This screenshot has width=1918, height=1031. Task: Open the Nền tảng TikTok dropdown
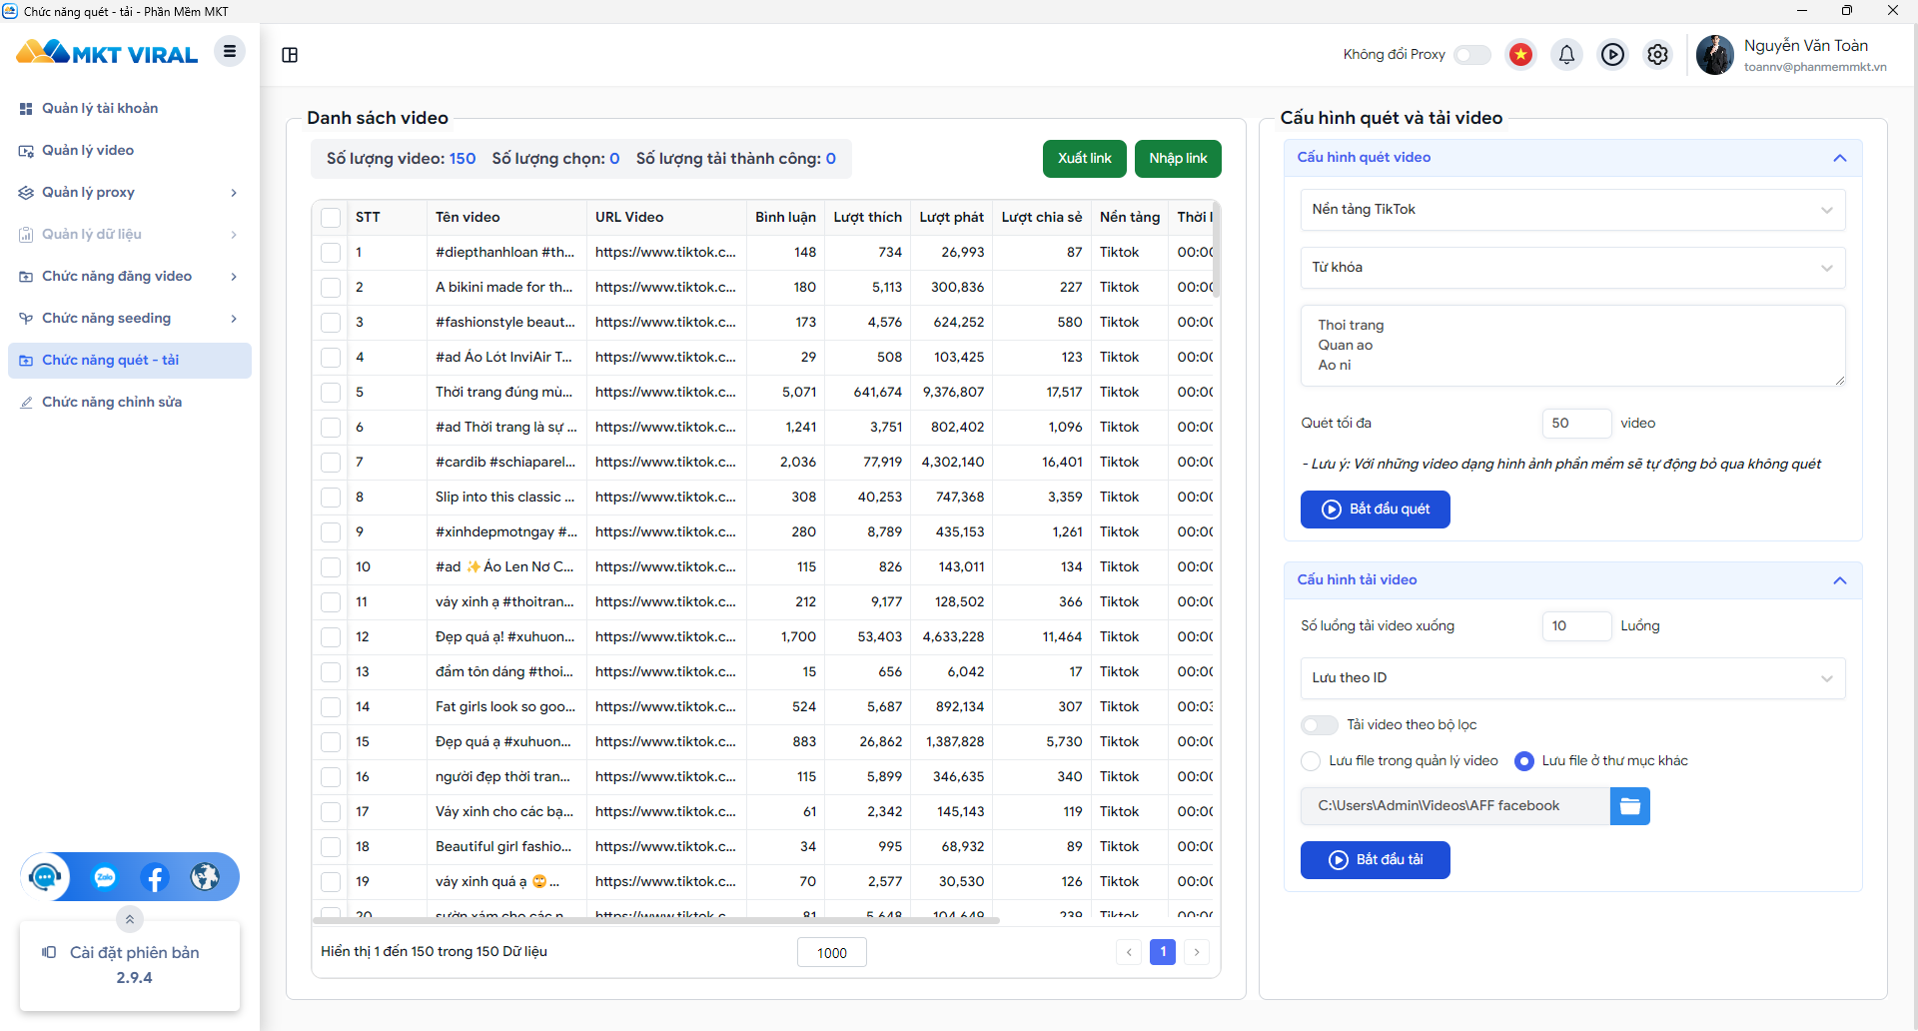(1572, 210)
